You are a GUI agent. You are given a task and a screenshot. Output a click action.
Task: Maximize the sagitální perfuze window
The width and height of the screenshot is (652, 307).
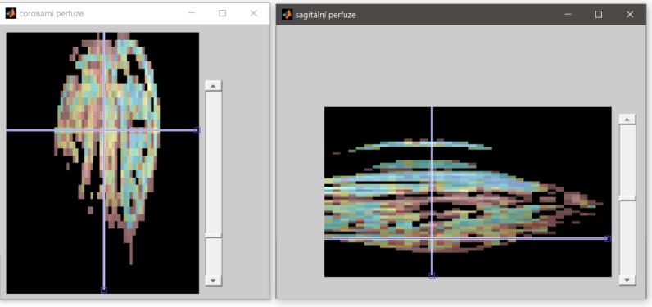pos(599,15)
